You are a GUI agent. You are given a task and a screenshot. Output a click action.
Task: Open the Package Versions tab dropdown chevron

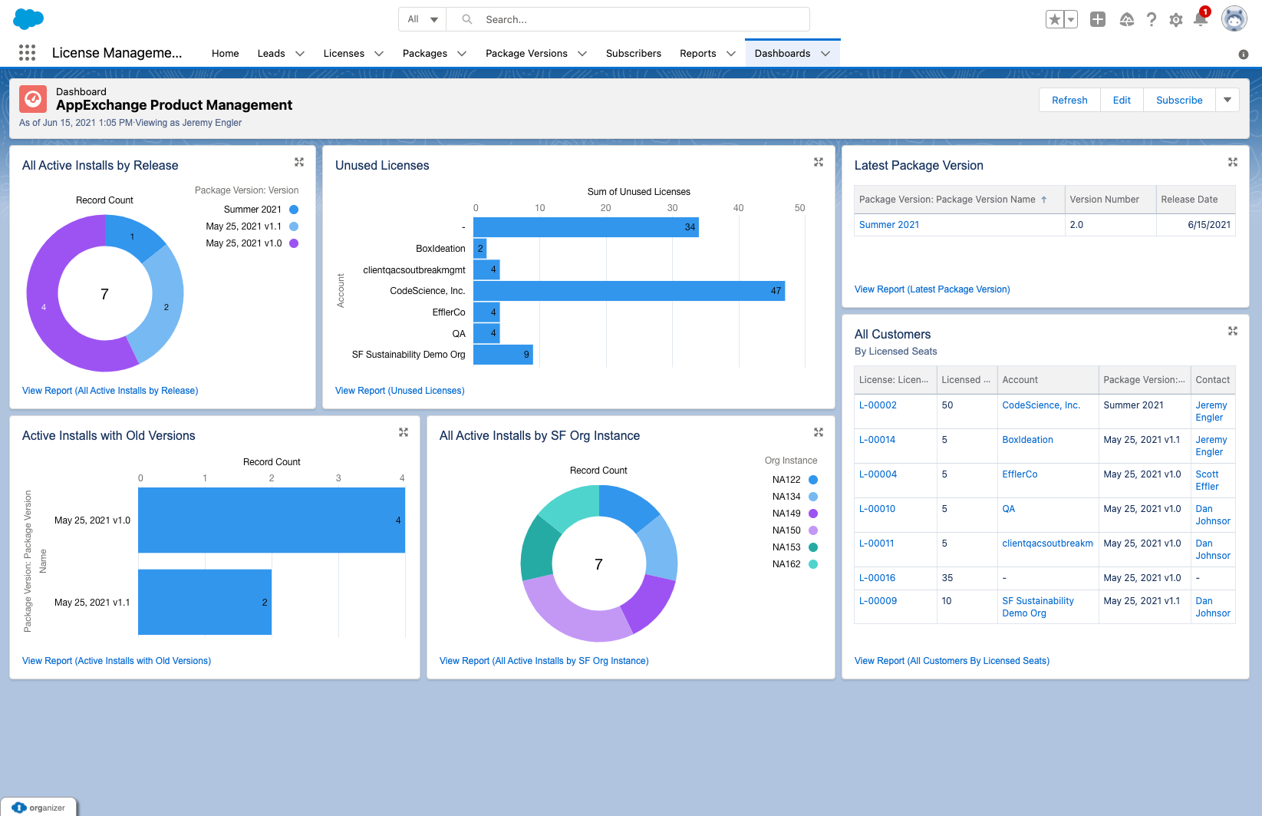(x=582, y=54)
